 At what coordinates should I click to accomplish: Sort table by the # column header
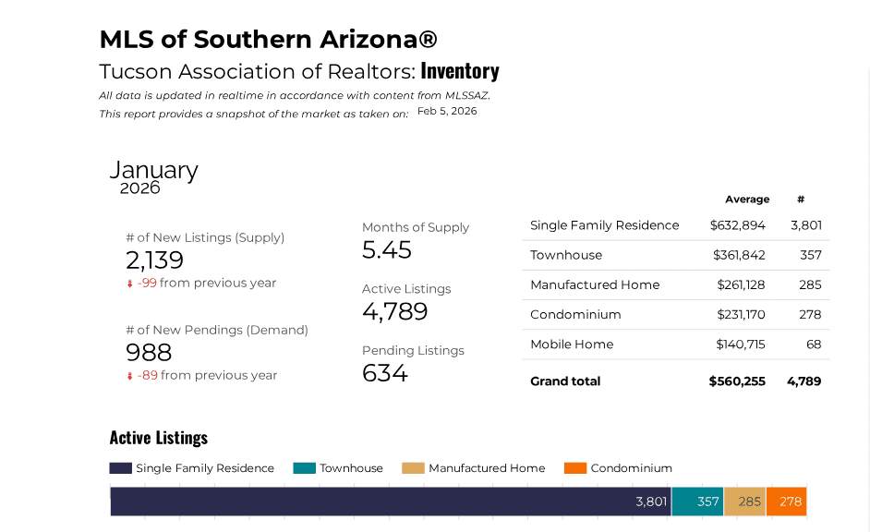point(801,199)
